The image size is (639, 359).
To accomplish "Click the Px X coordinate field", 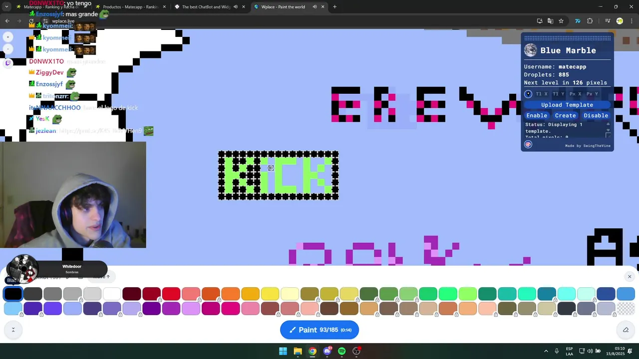I will (x=576, y=94).
